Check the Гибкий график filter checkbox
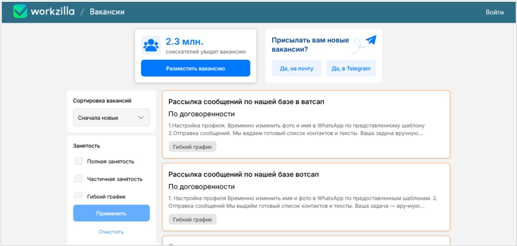The width and height of the screenshot is (517, 246). click(78, 196)
